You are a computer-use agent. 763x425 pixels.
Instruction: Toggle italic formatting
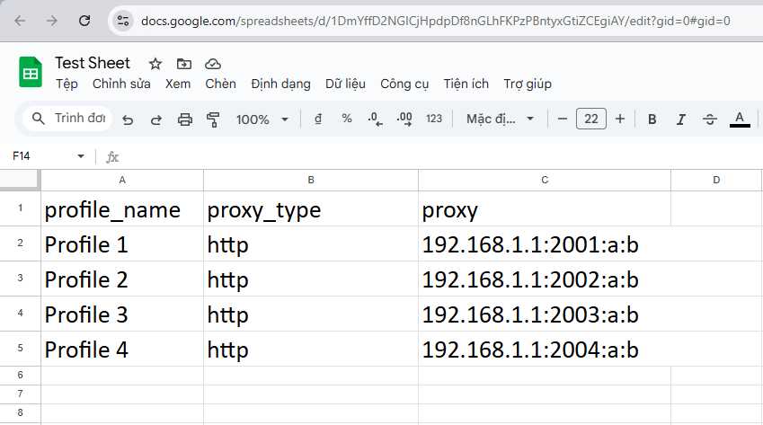coord(680,120)
